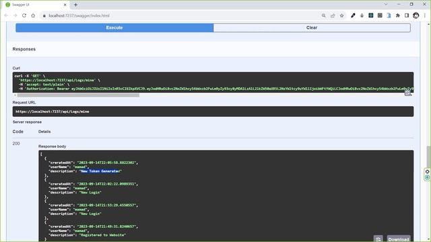Go back to the previous page
The image size is (431, 242).
(6, 15)
